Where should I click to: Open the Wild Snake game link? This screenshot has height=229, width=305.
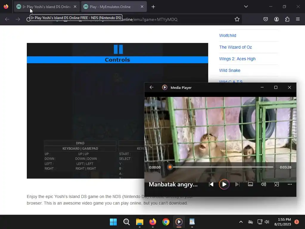tap(230, 70)
